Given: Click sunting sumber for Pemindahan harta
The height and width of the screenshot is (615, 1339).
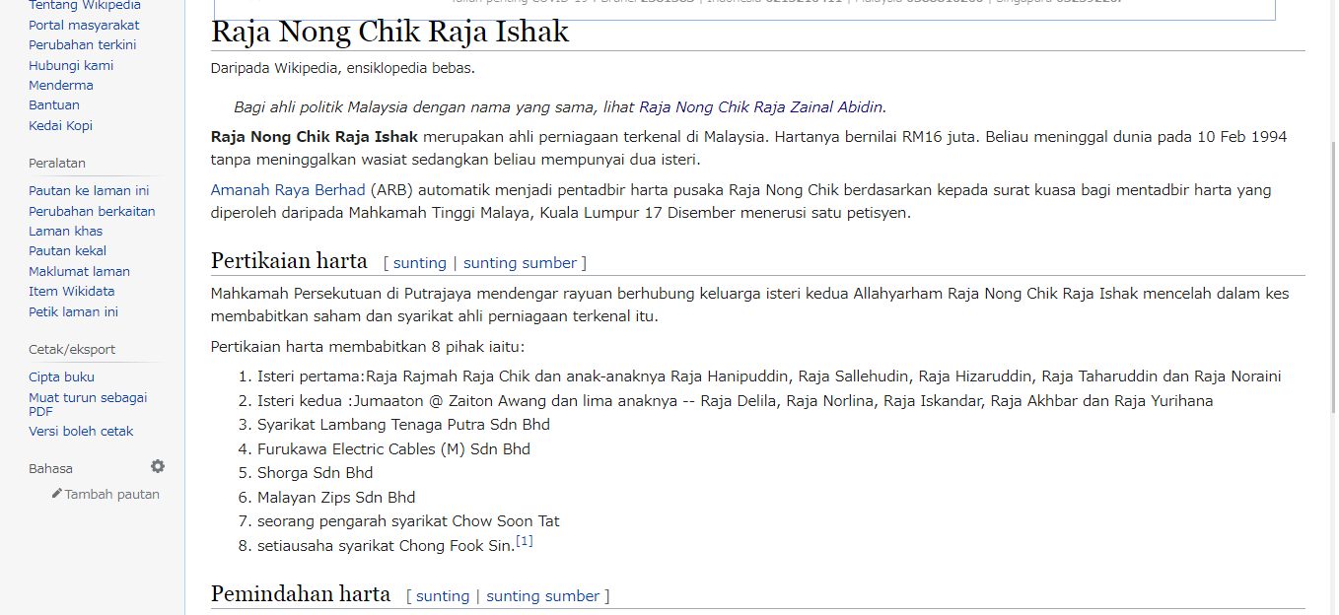Looking at the screenshot, I should [542, 595].
